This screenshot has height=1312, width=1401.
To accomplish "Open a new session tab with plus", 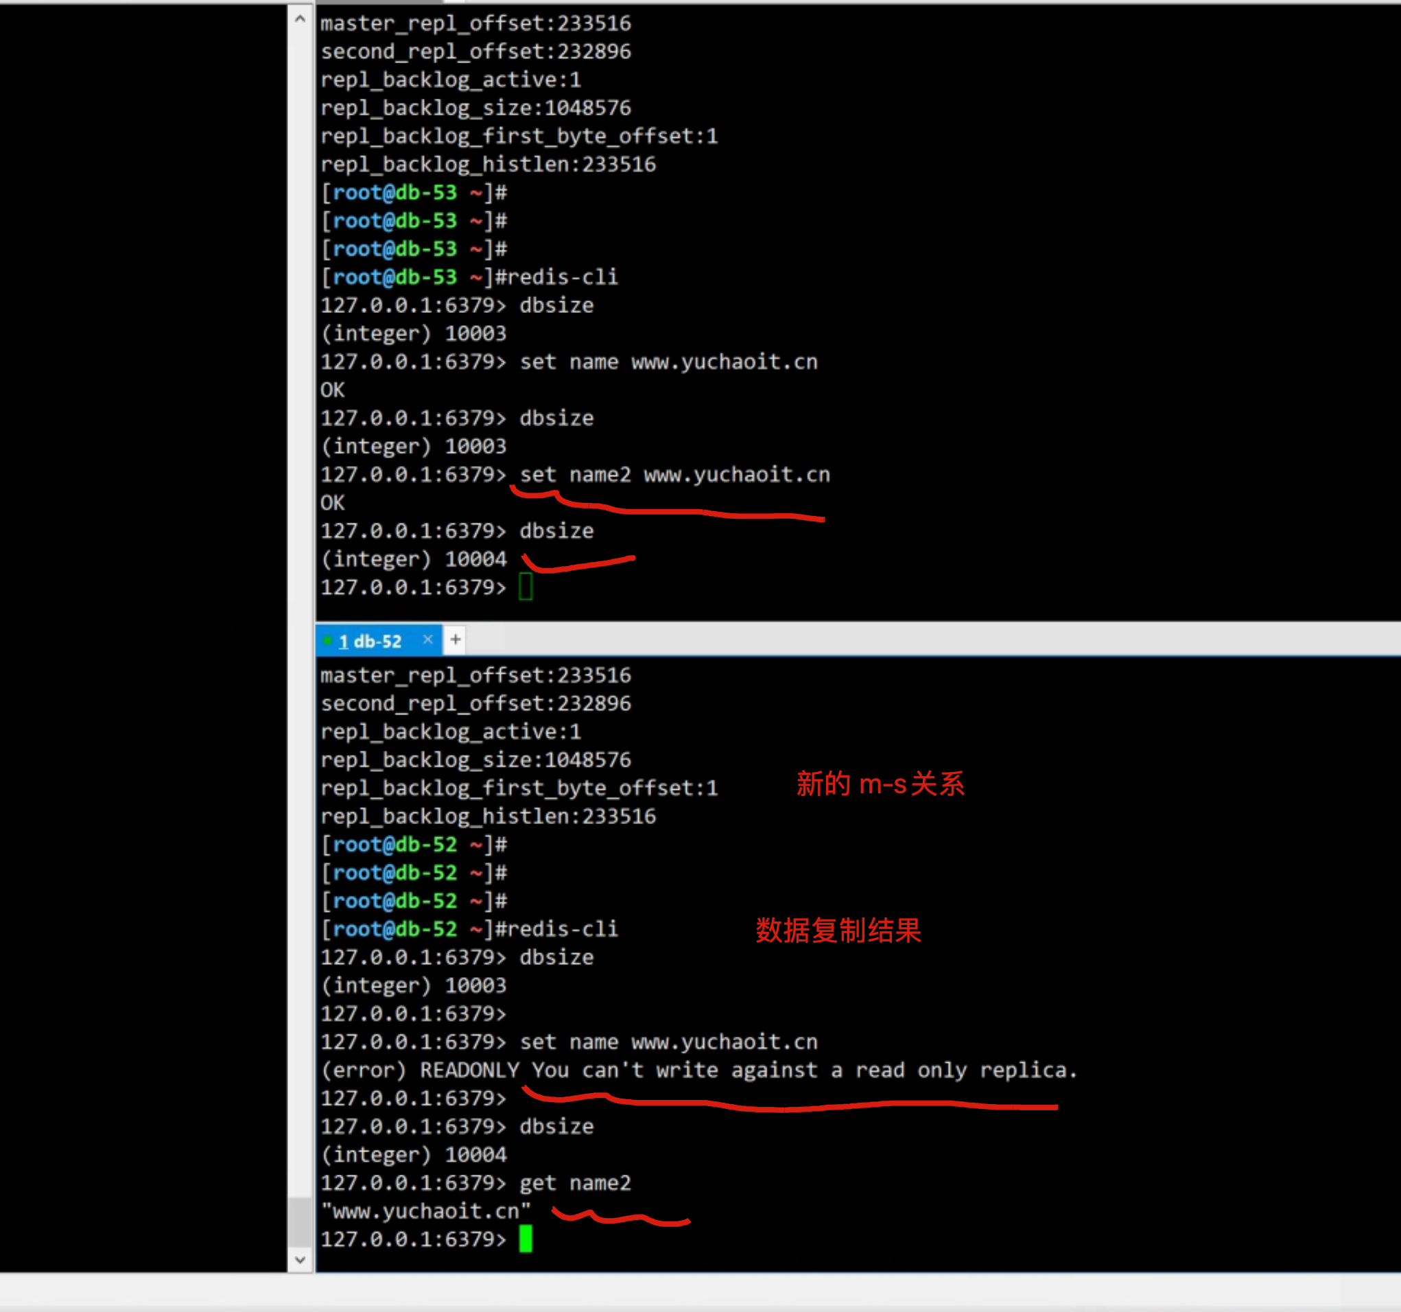I will 456,640.
